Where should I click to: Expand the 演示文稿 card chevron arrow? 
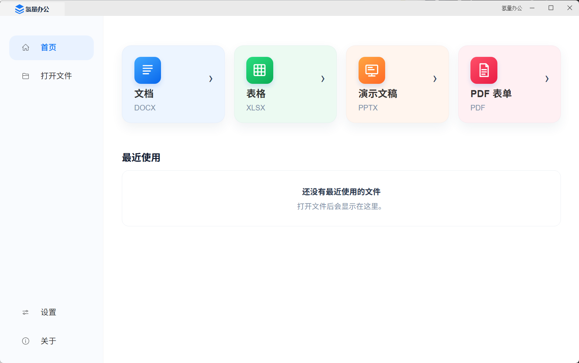click(435, 79)
